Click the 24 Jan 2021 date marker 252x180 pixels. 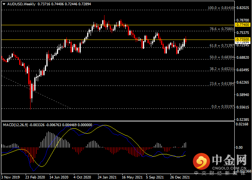pyautogui.click(x=107, y=177)
